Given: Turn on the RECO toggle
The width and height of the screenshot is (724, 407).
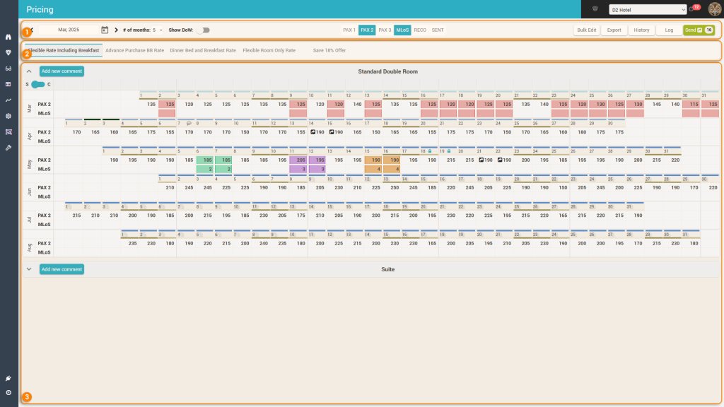Looking at the screenshot, I should 420,30.
